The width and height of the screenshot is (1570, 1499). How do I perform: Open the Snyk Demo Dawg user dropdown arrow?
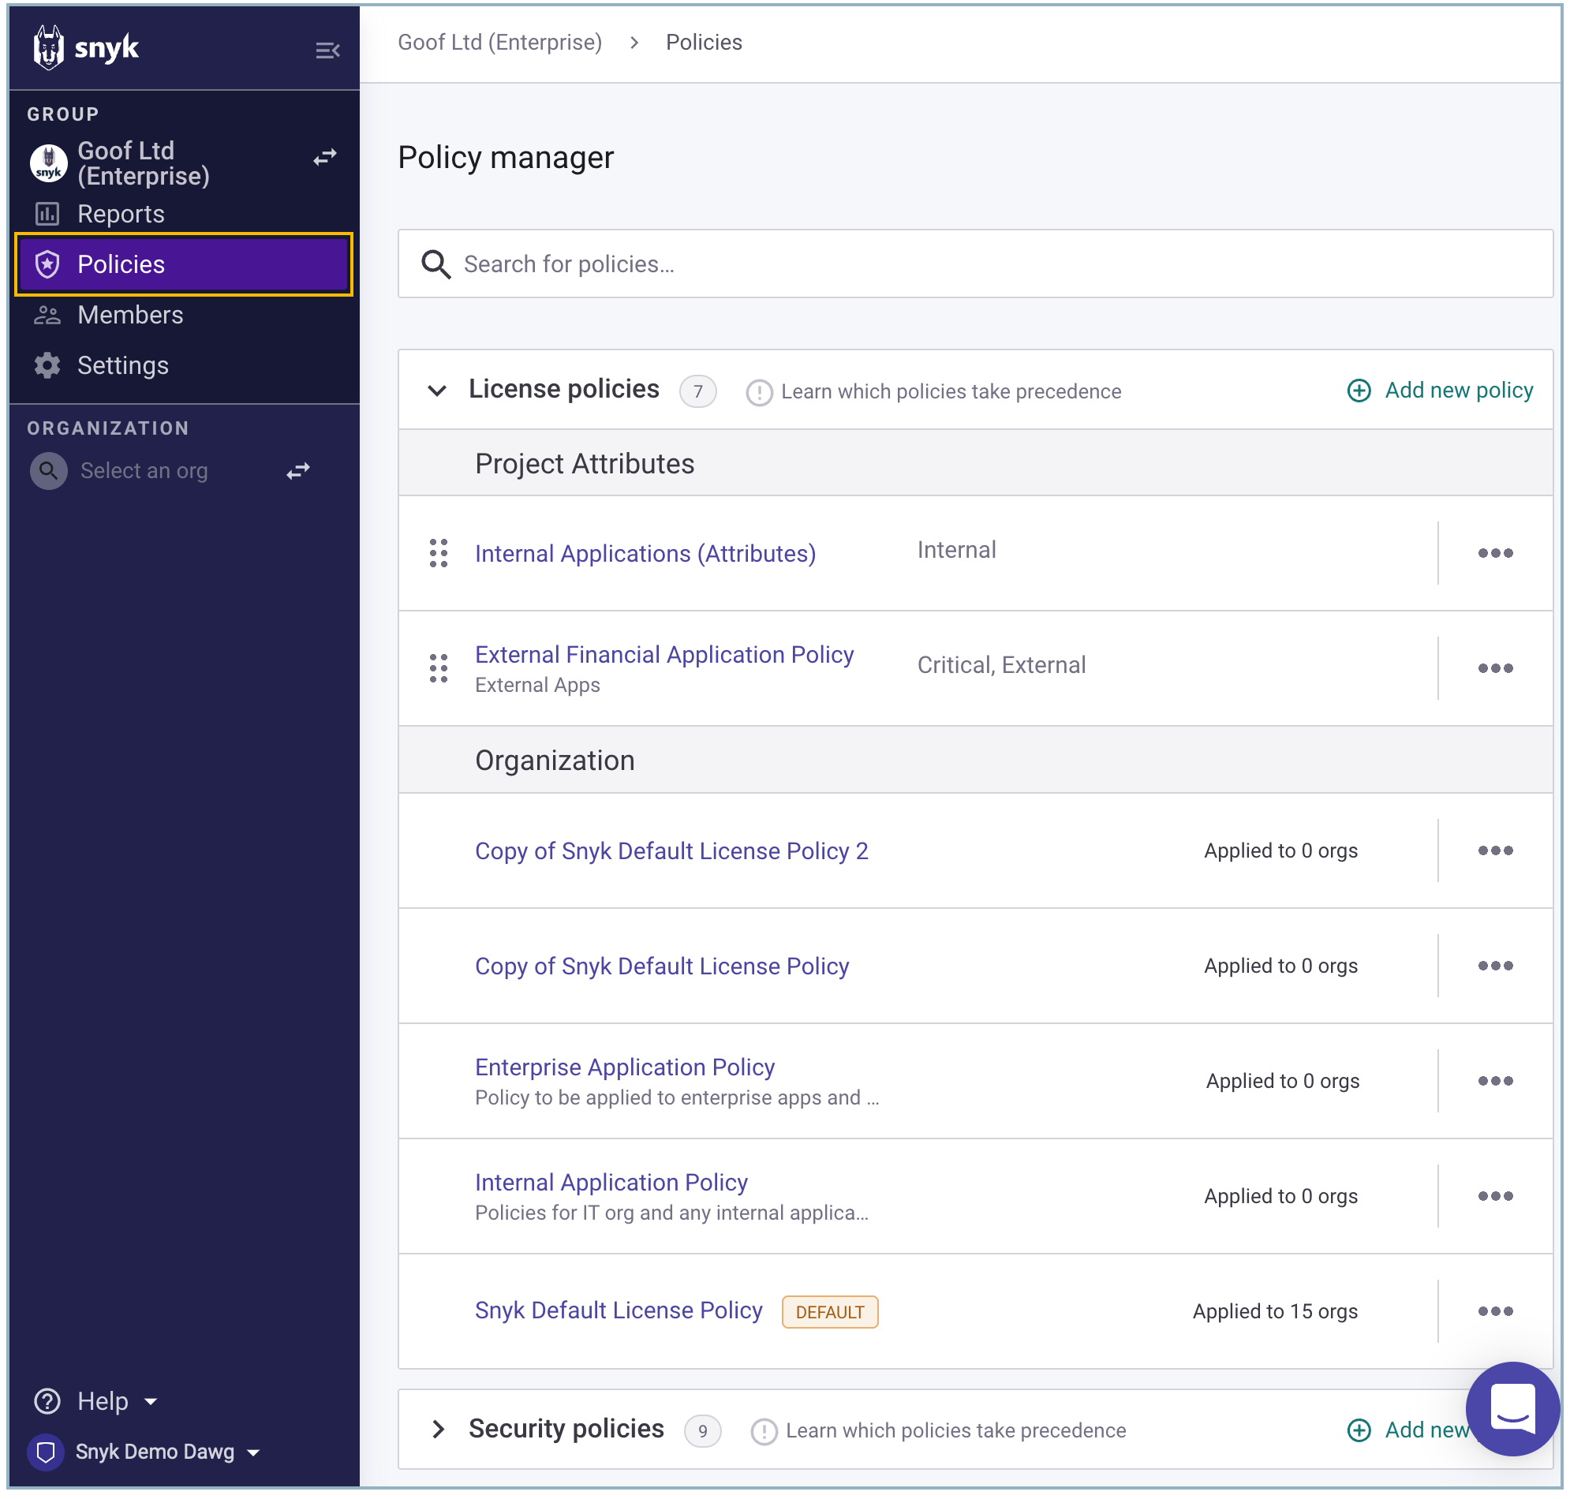tap(253, 1453)
